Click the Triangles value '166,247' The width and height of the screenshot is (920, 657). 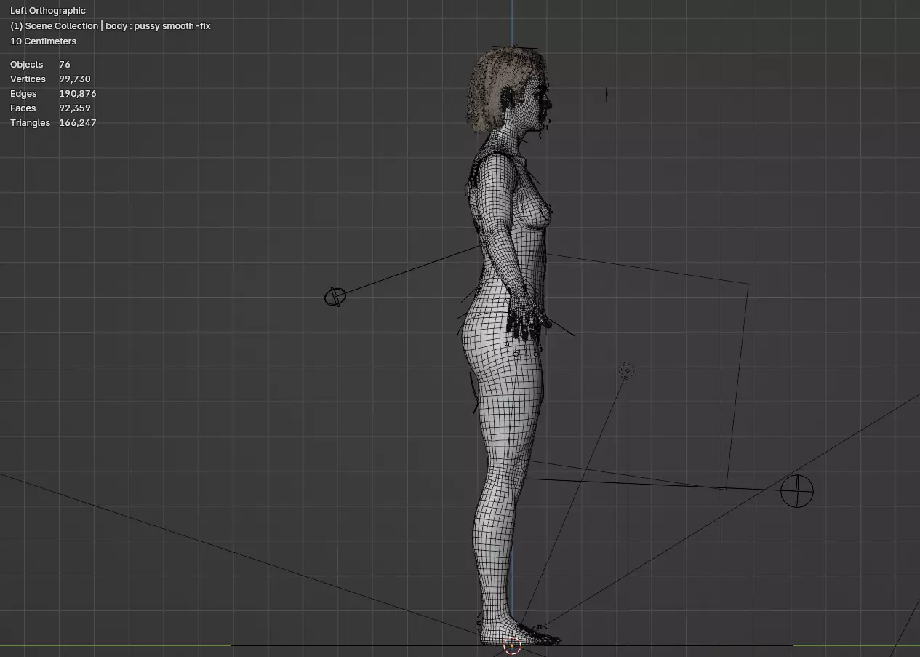tap(78, 123)
